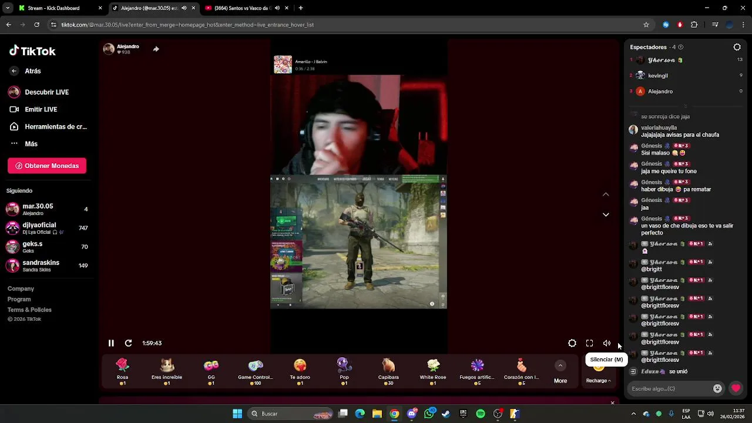The image size is (752, 423).
Task: Open Alejandro's streamer profile avatar
Action: pyautogui.click(x=109, y=49)
